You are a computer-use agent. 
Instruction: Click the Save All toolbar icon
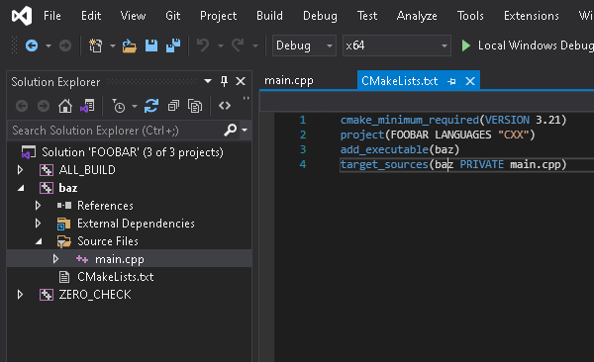coord(173,45)
